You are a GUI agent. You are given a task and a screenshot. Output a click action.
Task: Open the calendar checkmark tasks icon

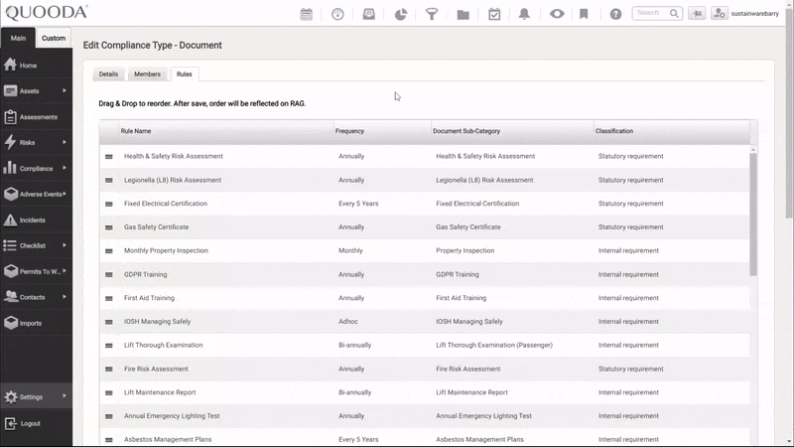coord(494,14)
